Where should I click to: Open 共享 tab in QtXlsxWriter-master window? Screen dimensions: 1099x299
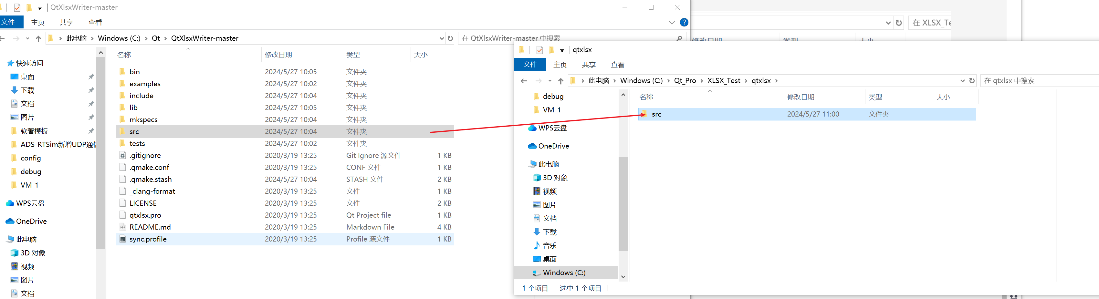coord(66,22)
